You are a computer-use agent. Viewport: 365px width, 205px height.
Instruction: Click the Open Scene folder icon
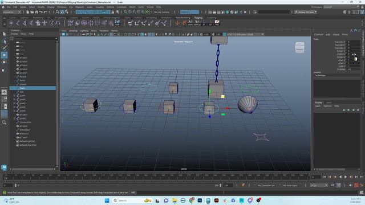tap(32, 12)
